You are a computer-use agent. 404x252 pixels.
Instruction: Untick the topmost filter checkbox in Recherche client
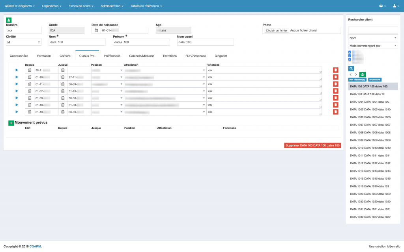point(350,52)
